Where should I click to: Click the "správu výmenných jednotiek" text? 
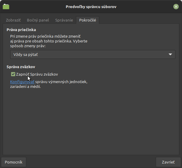coord(61,82)
